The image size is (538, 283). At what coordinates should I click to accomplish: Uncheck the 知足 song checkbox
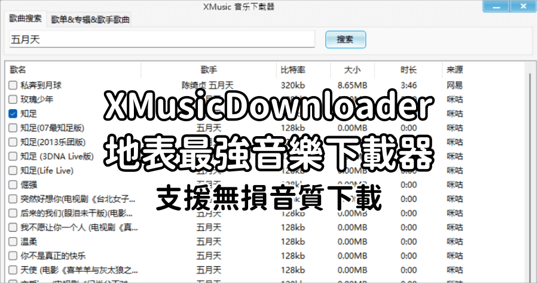click(13, 113)
